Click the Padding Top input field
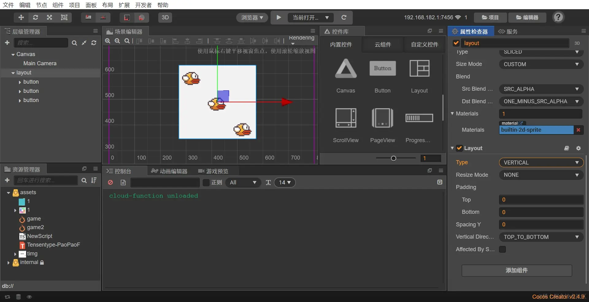The width and height of the screenshot is (589, 302). (x=541, y=200)
